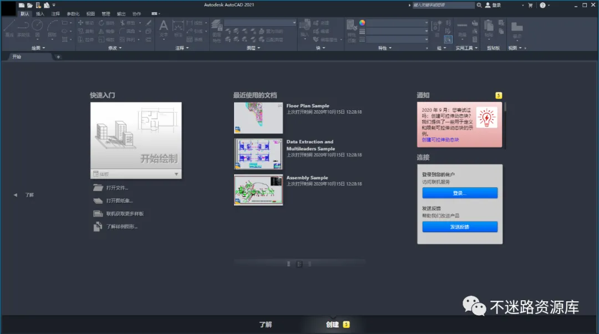Expand the 图层 (Layers) panel dropdown
599x334 pixels.
253,48
